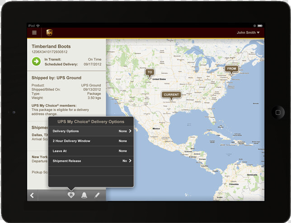Viewport: 291px width, 223px height.
Task: Select the Leave At row
Action: [91, 151]
